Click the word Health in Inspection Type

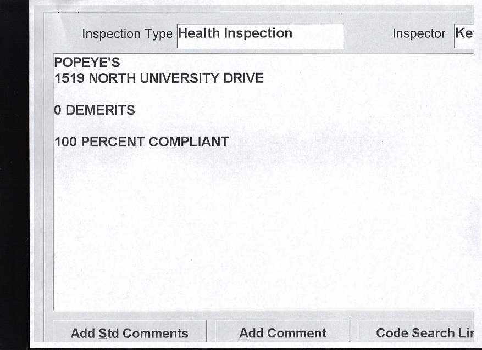pyautogui.click(x=199, y=33)
